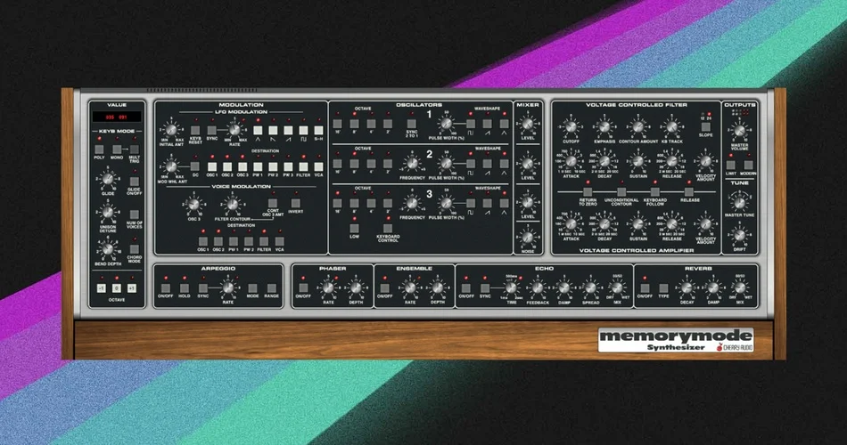Click the NUM OF VOICES button
The width and height of the screenshot is (847, 445).
tap(134, 214)
